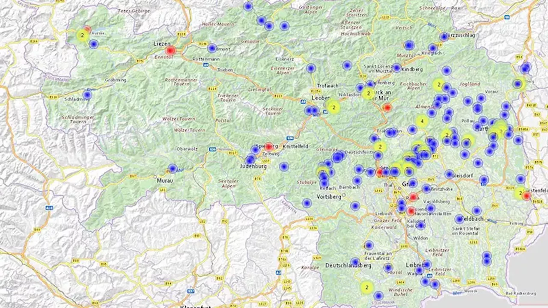Click the Oberwölz town label
This screenshot has height=308, width=548.
tap(186, 149)
